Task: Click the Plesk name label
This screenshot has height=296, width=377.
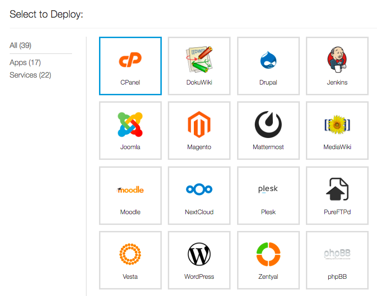Action: [268, 212]
